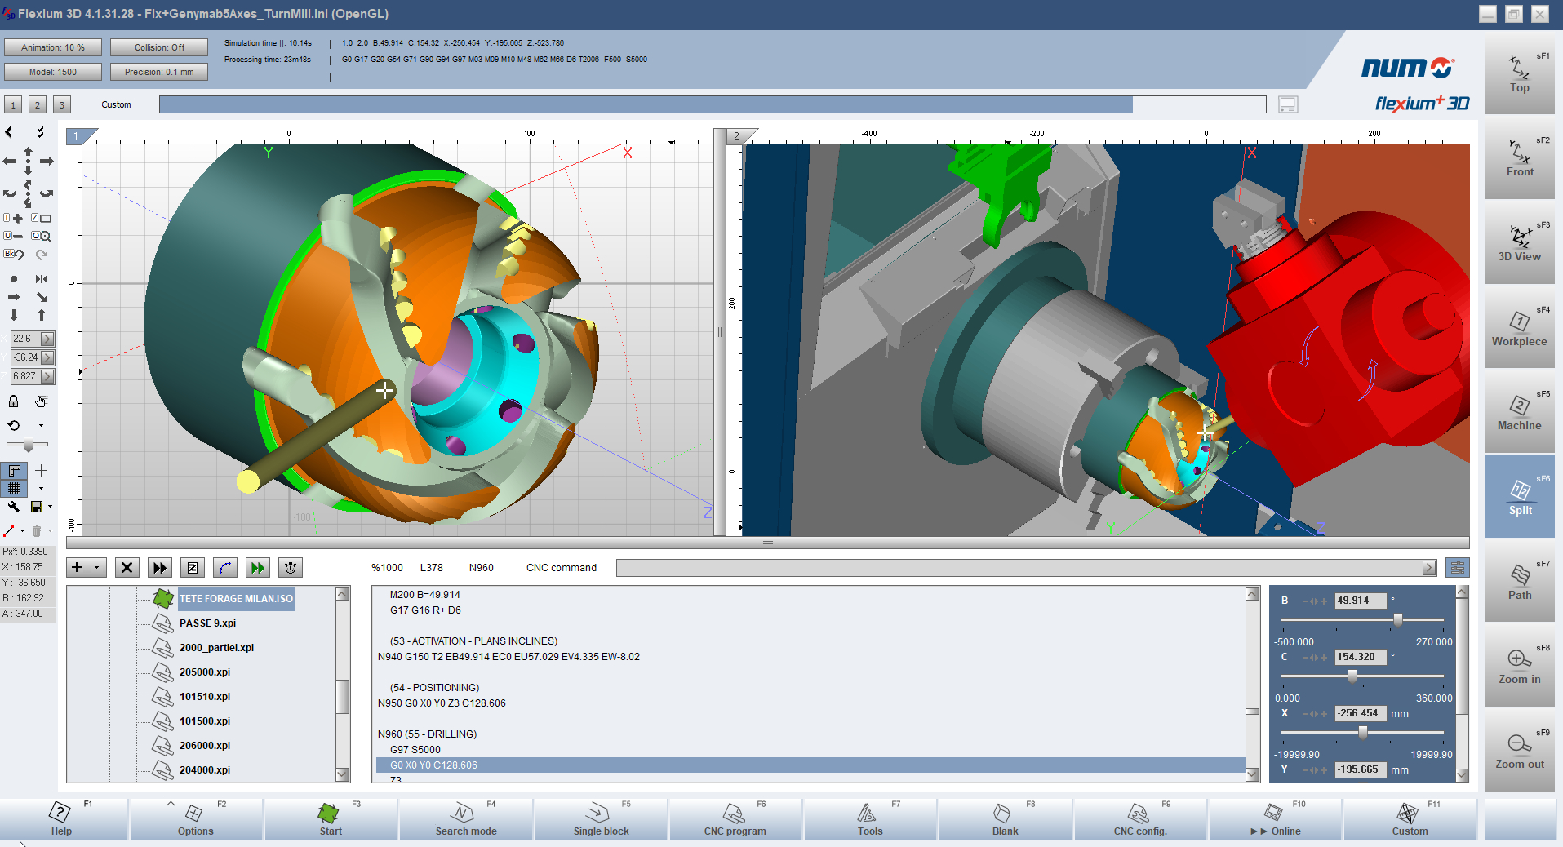Click the blue curve path icon
The height and width of the screenshot is (847, 1563).
224,568
